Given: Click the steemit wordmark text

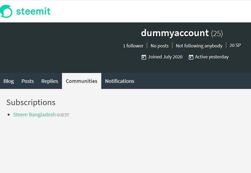Looking at the screenshot, I should (33, 11).
